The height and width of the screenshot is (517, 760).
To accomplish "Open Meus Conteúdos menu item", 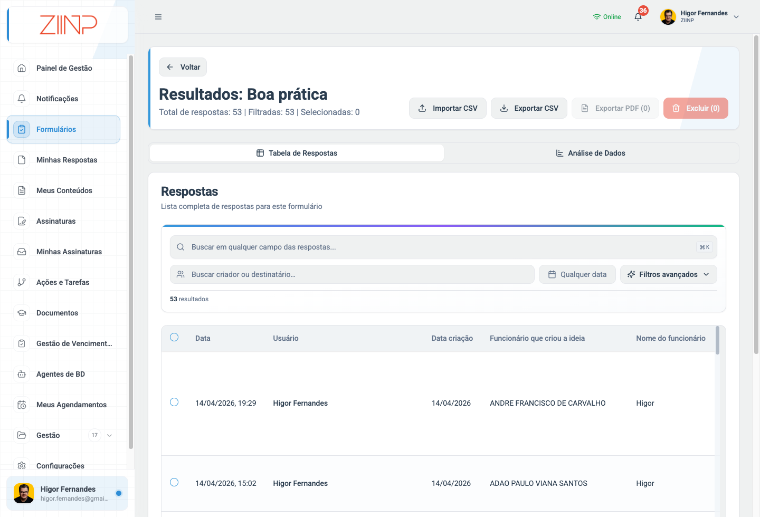I will tap(64, 190).
